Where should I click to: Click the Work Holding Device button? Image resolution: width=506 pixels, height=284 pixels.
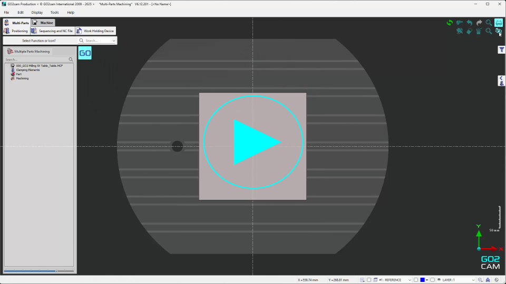pos(95,31)
